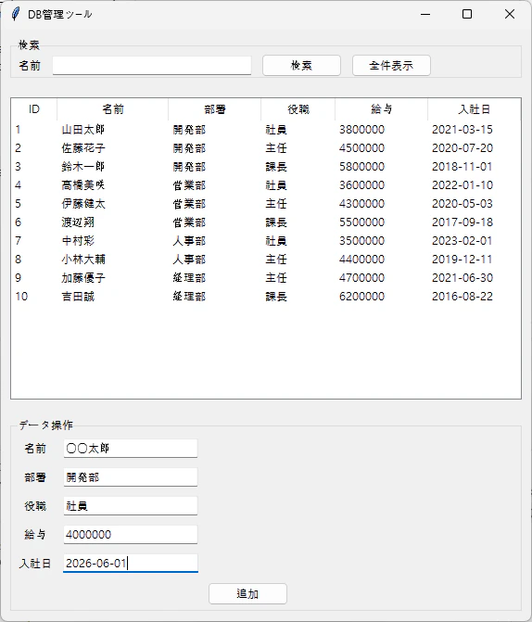Click 営業部 in the 高橋美咲 row
The width and height of the screenshot is (532, 622).
(x=189, y=185)
